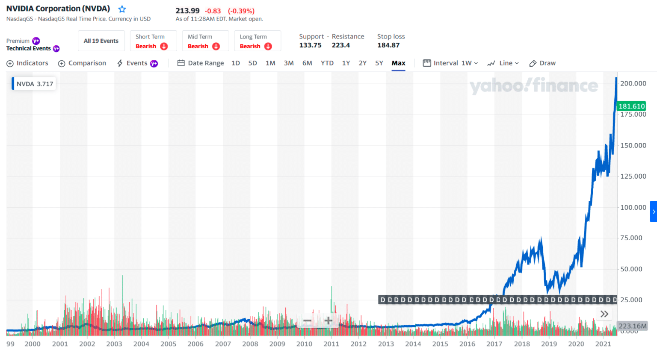Viewport: 657px width, 350px height.
Task: Click the Technical Events Y+ badge
Action: (56, 48)
